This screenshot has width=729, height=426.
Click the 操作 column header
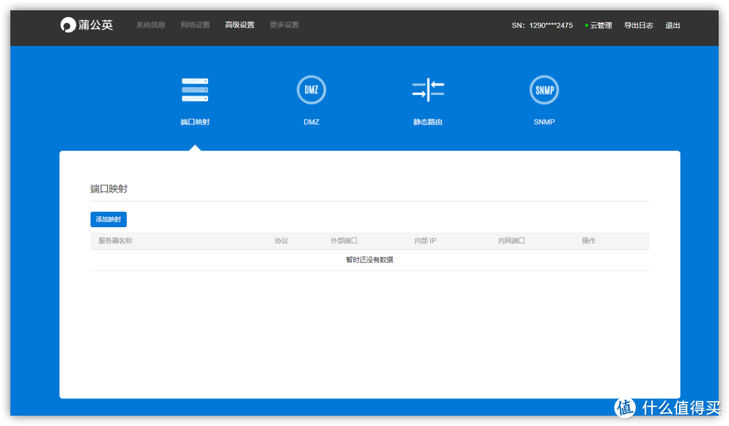pyautogui.click(x=589, y=241)
